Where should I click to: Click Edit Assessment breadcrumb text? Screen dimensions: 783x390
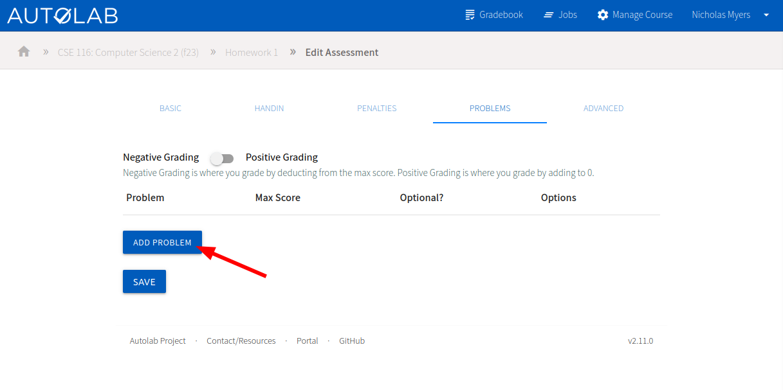pyautogui.click(x=342, y=52)
